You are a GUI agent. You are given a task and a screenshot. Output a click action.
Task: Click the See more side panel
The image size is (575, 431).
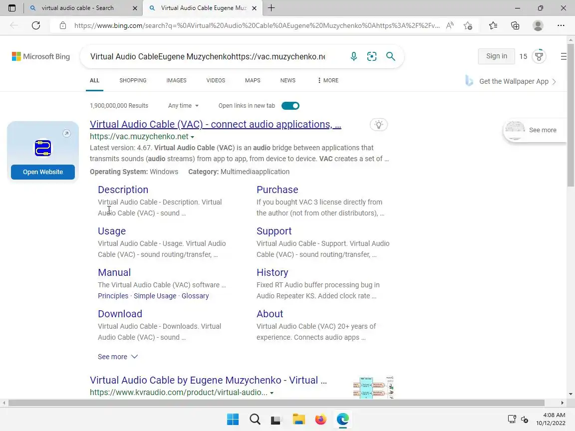(535, 130)
